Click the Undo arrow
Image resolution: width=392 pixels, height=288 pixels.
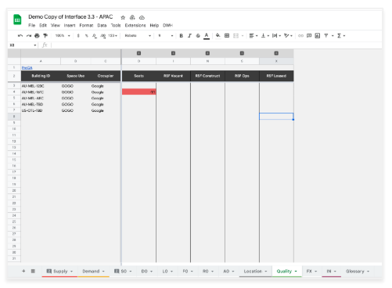[x=20, y=36]
